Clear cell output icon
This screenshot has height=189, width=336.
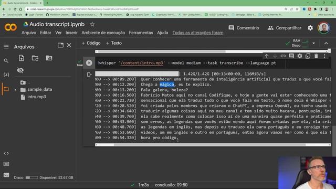[89, 75]
